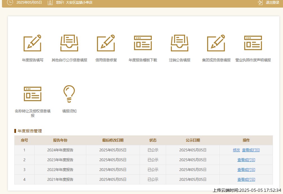Screen dimensions: 283x194
Task: Open the 填报须知 lightbulb icon
Action: point(69,94)
